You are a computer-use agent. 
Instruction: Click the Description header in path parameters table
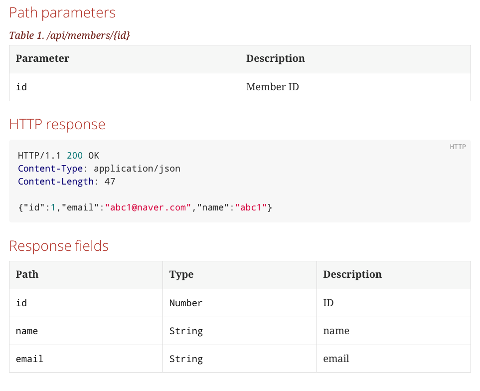tap(355, 59)
